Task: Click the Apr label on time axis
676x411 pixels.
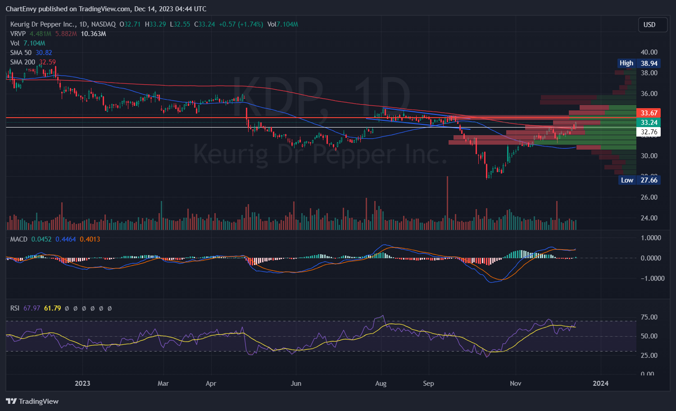Action: click(x=211, y=384)
